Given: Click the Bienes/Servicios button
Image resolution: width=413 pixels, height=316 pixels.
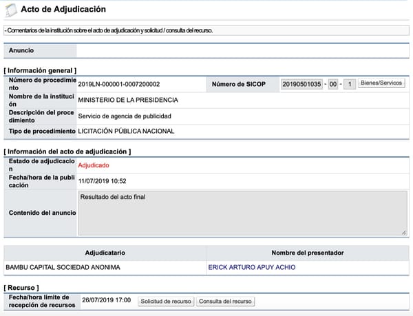Looking at the screenshot, I should pos(381,83).
